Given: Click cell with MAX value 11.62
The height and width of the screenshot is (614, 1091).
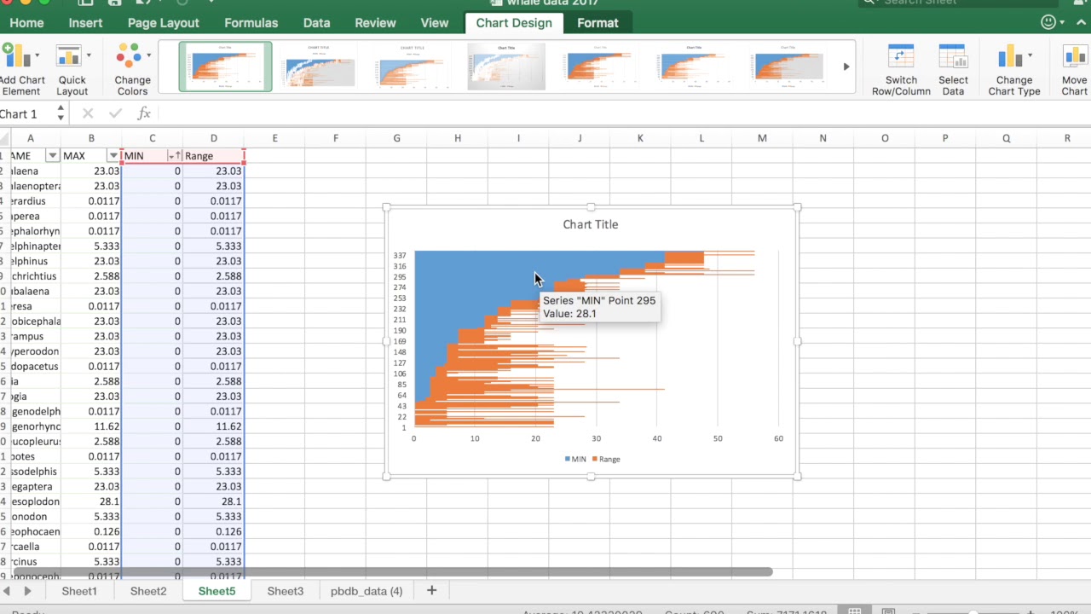Looking at the screenshot, I should 91,426.
